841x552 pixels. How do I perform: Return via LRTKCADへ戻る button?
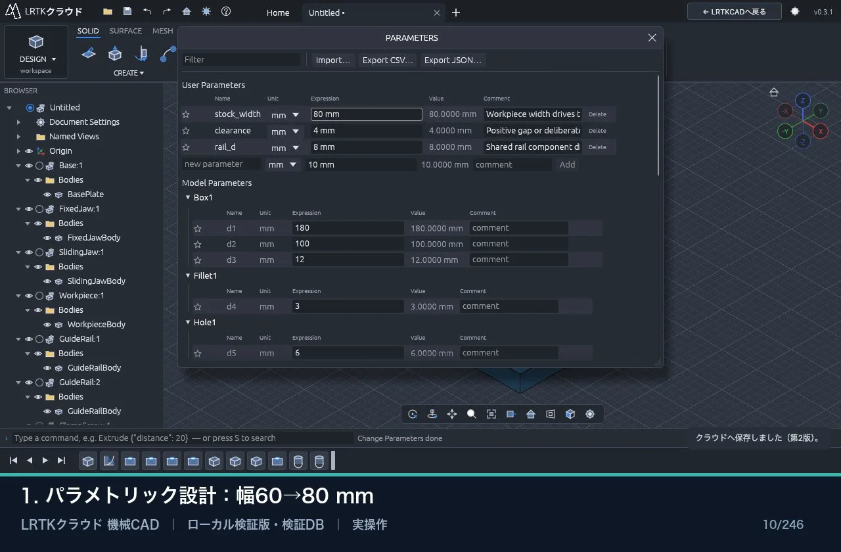[x=735, y=12]
